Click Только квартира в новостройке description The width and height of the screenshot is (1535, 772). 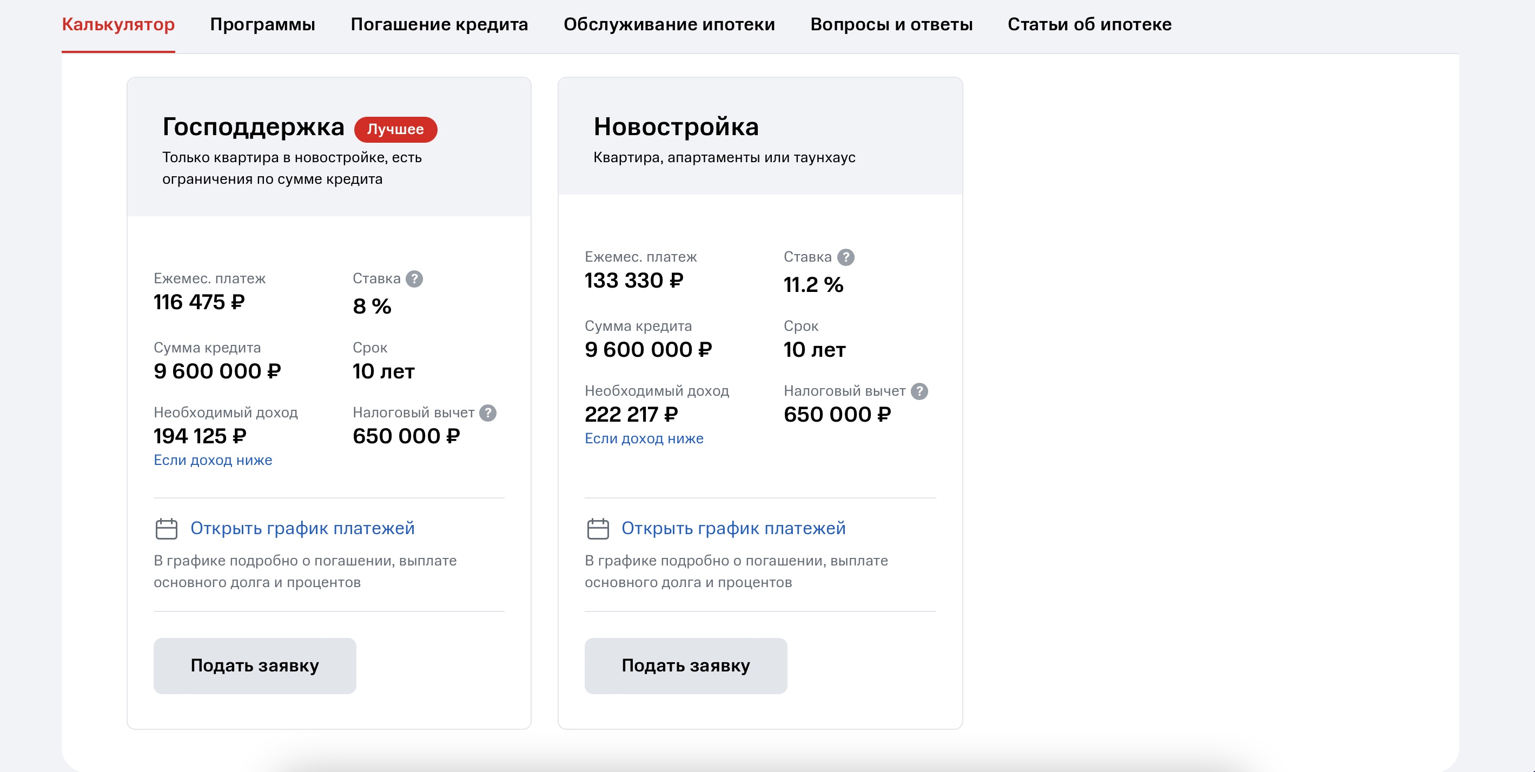[292, 168]
